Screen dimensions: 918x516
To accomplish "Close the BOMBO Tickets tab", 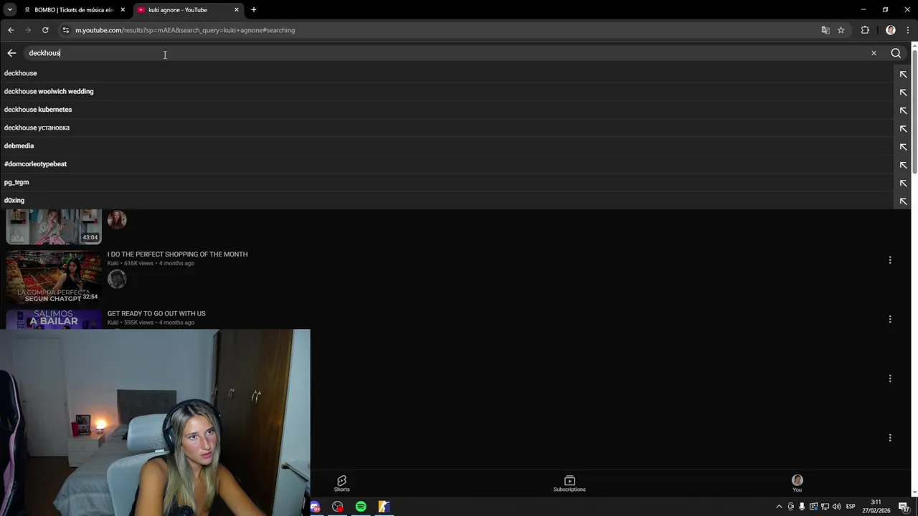I will (123, 10).
